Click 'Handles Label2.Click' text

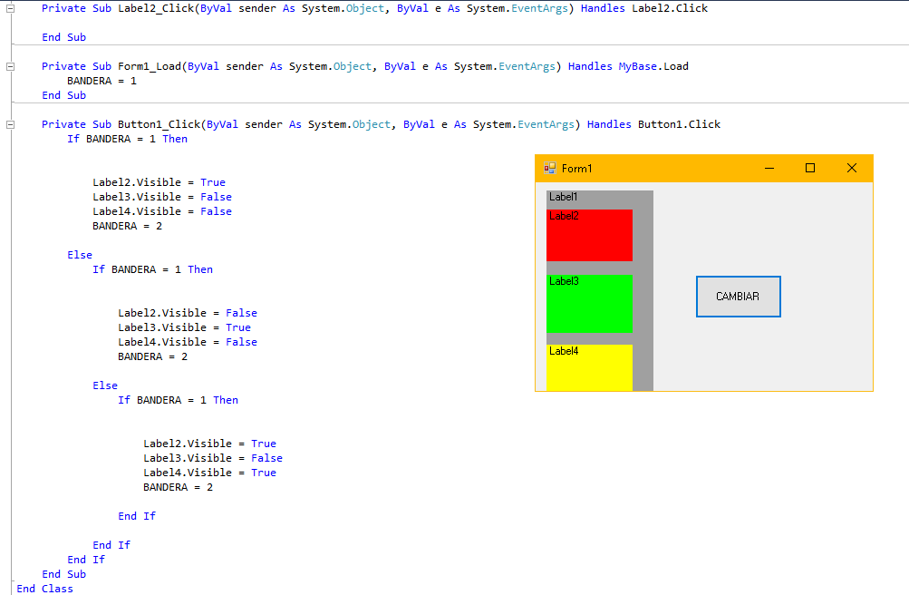click(644, 9)
